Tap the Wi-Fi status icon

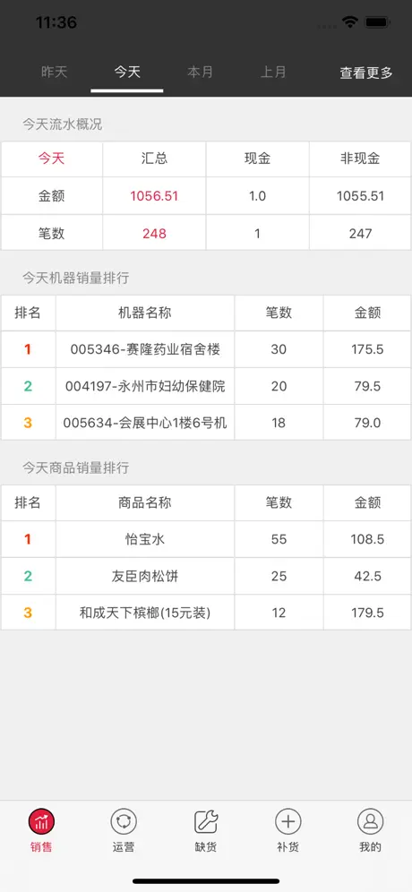(x=350, y=22)
